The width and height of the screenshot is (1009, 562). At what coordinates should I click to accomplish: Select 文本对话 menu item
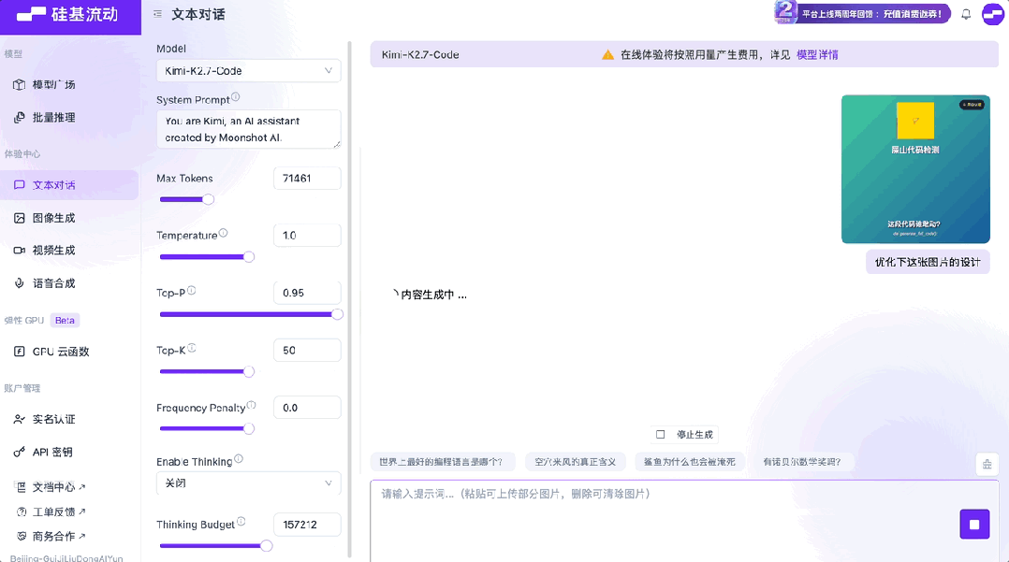coord(69,184)
